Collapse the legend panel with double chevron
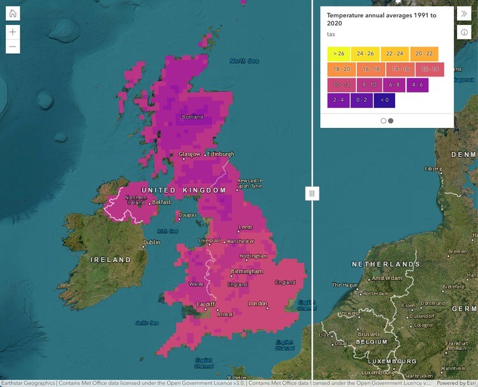Image resolution: width=478 pixels, height=387 pixels. coord(464,14)
